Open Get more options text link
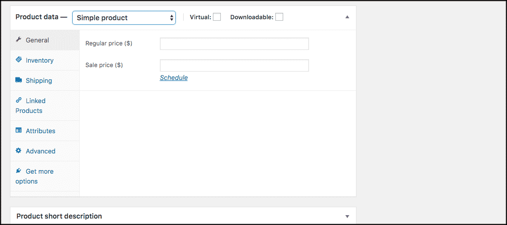This screenshot has width=507, height=225. (35, 176)
